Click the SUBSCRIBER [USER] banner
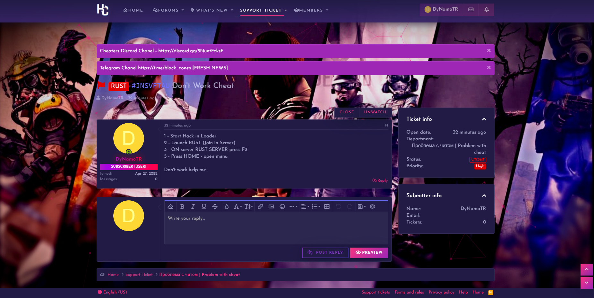This screenshot has height=298, width=594. click(129, 167)
